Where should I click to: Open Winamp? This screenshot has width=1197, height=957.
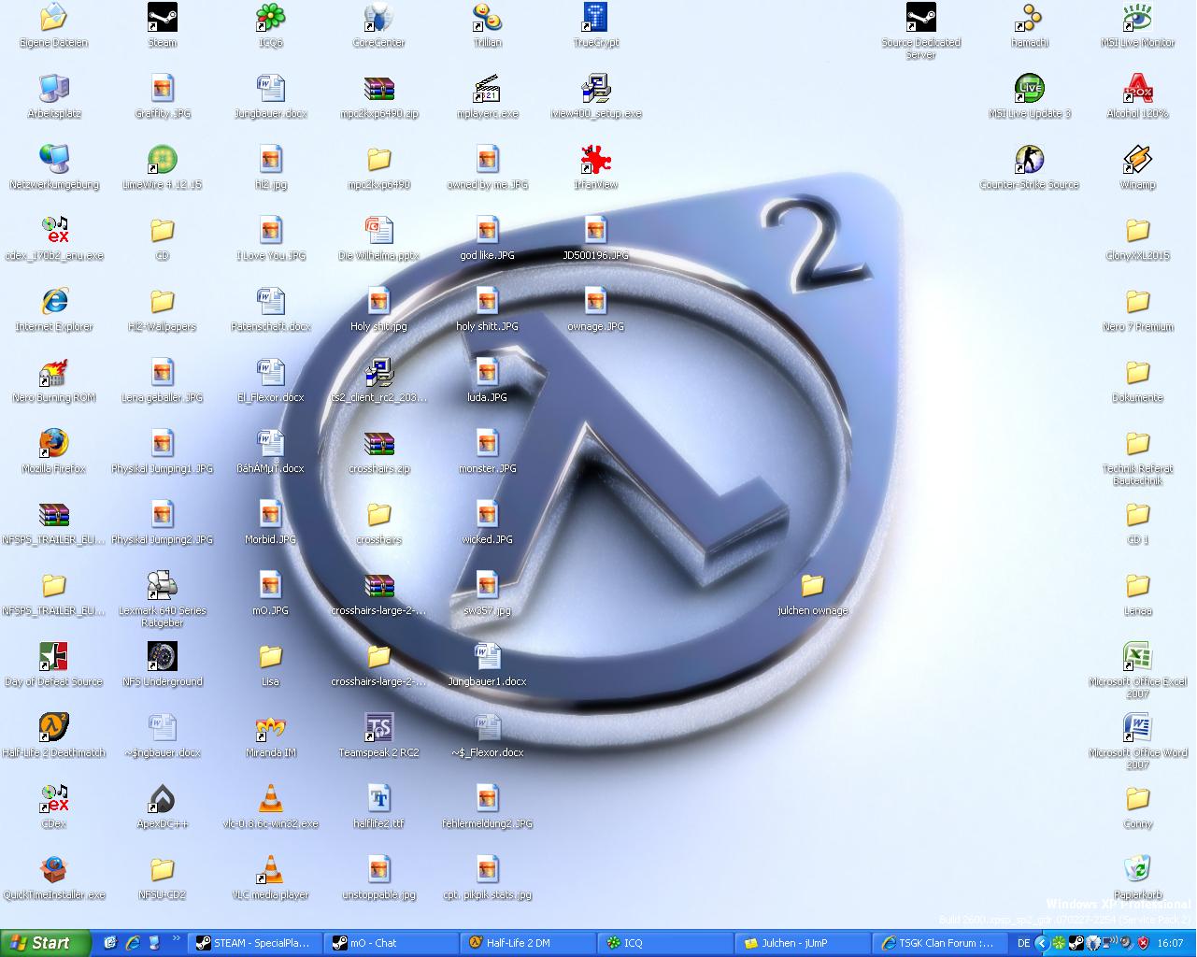[x=1137, y=159]
